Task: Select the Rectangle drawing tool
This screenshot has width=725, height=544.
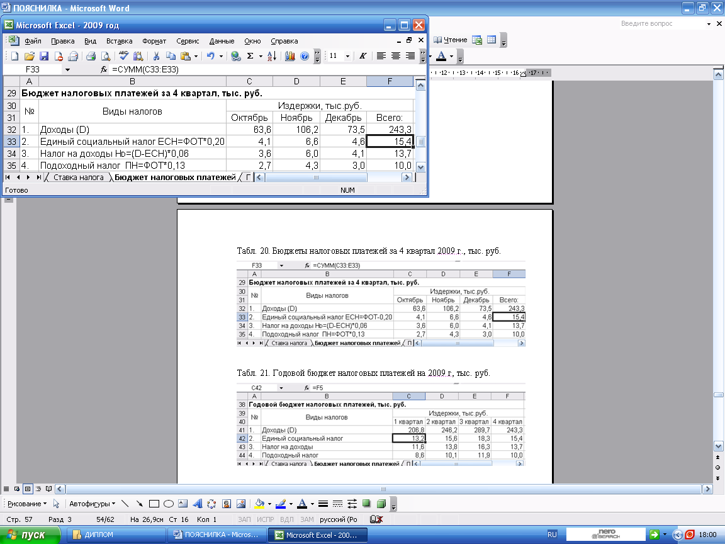Action: 154,504
